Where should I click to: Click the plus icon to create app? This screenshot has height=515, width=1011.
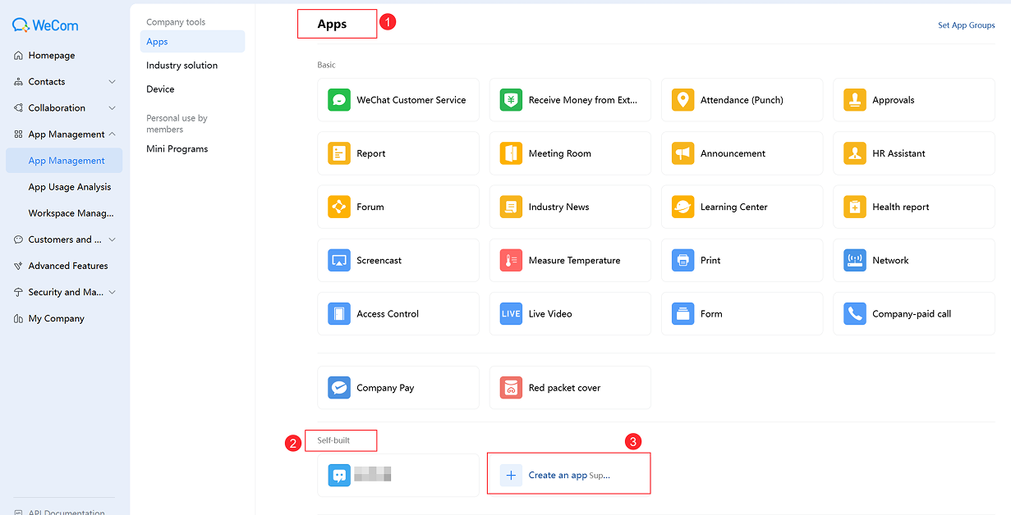(511, 476)
